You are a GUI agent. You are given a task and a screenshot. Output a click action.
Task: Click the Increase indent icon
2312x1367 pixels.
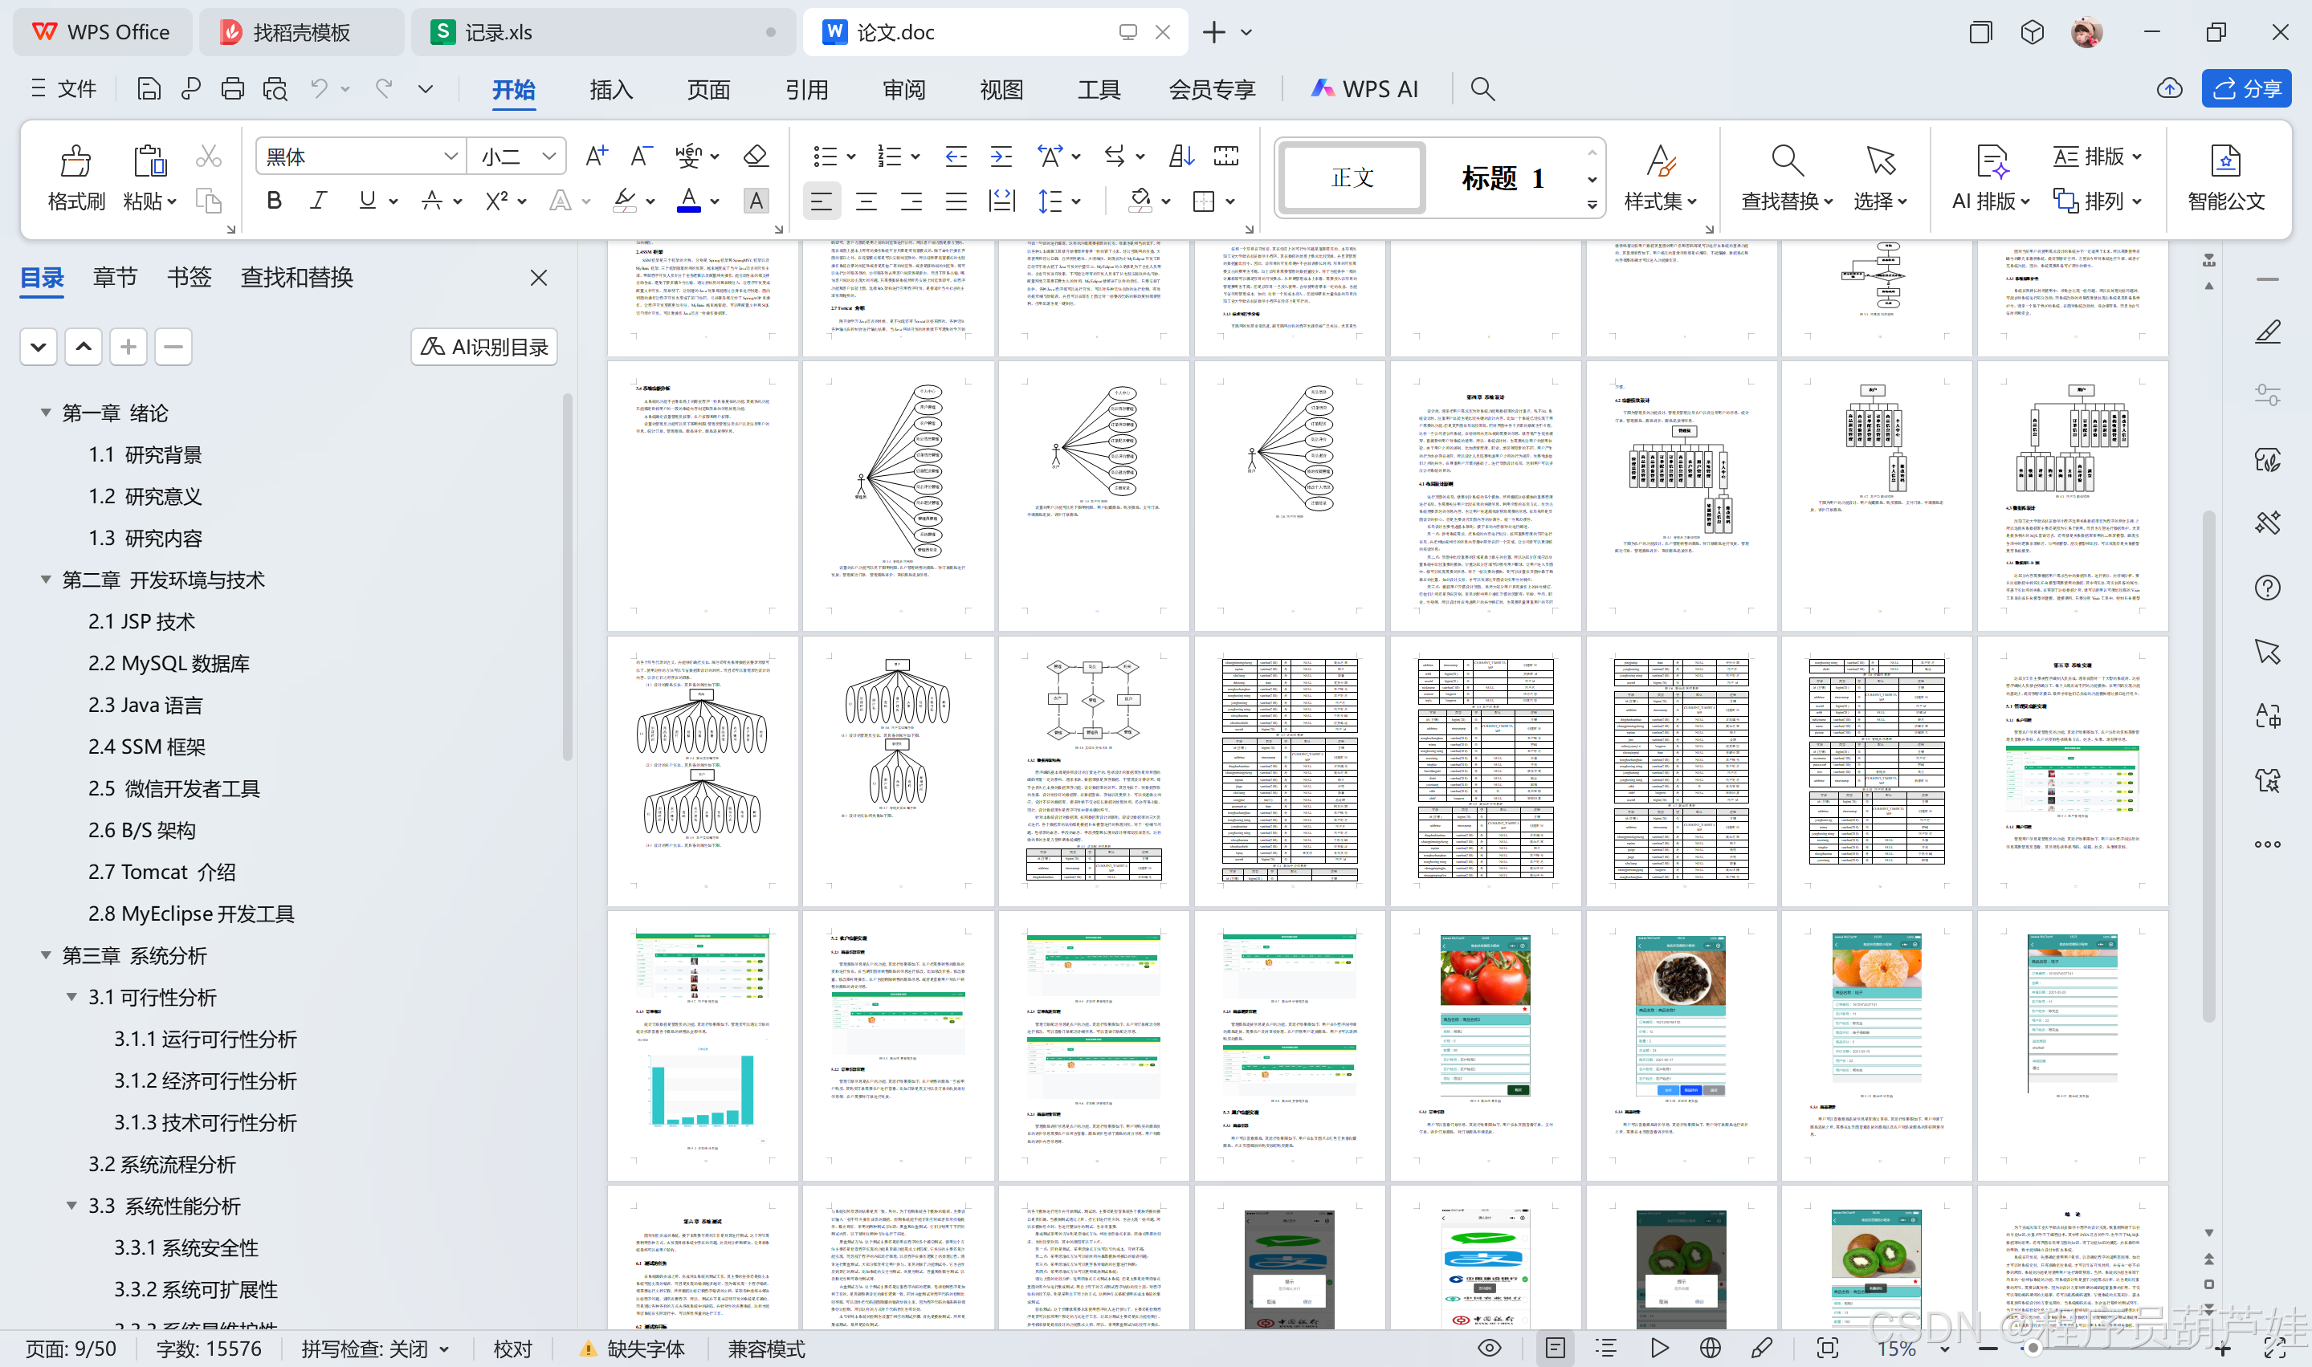[x=1001, y=156]
